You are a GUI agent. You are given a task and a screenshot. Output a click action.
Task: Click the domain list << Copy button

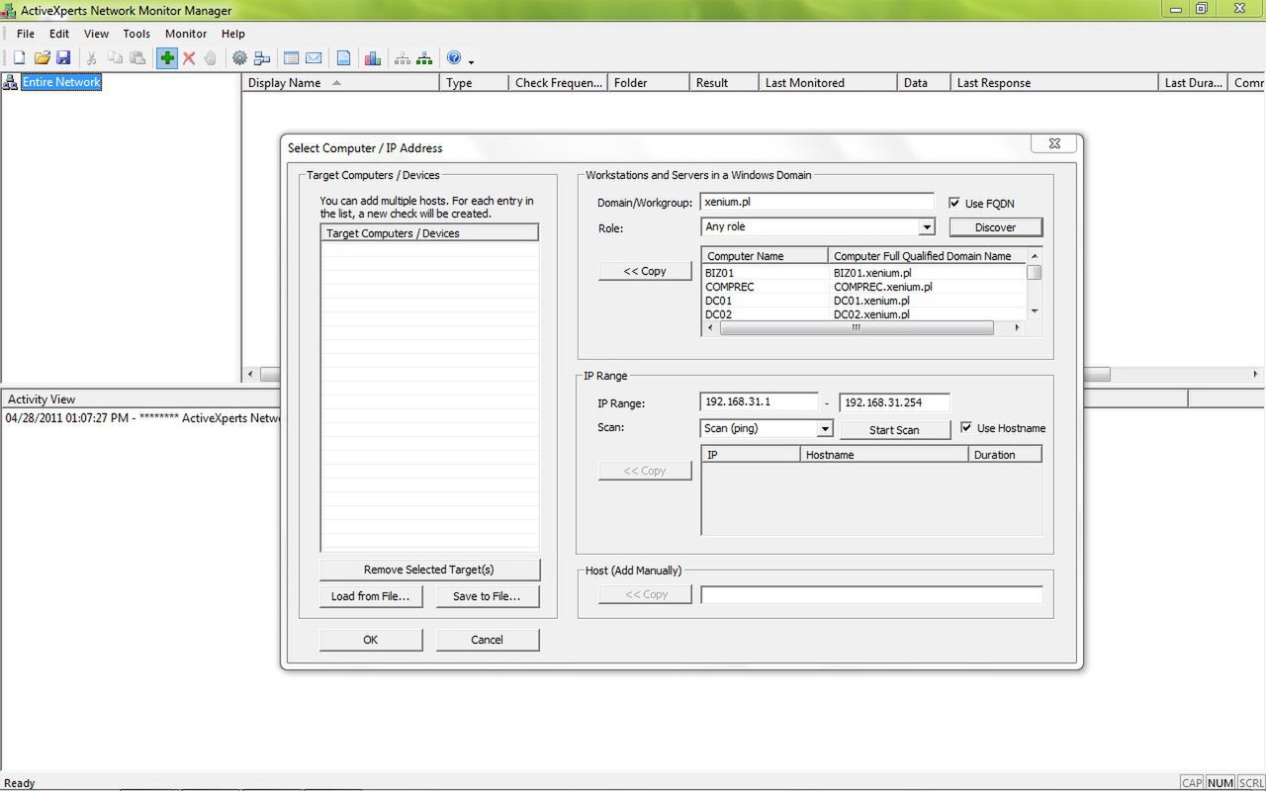pos(645,271)
